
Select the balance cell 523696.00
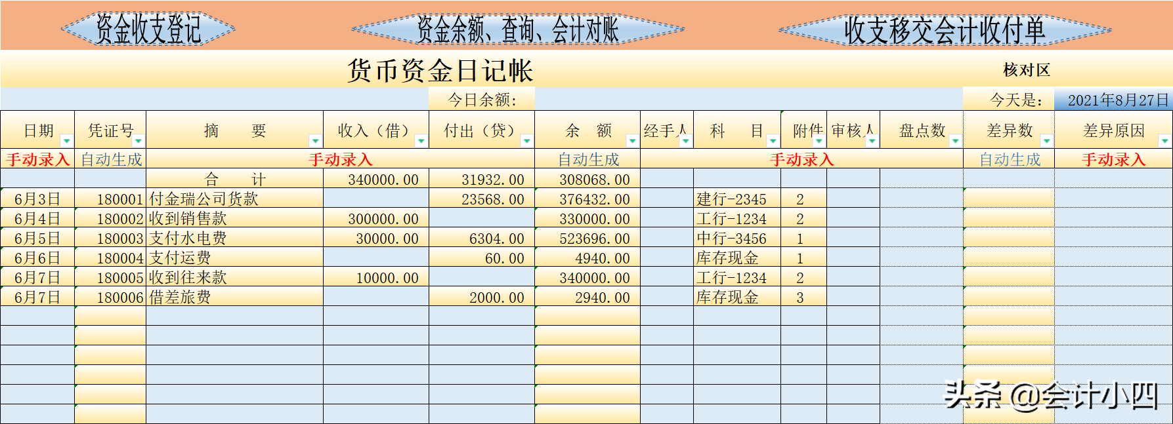pyautogui.click(x=587, y=238)
